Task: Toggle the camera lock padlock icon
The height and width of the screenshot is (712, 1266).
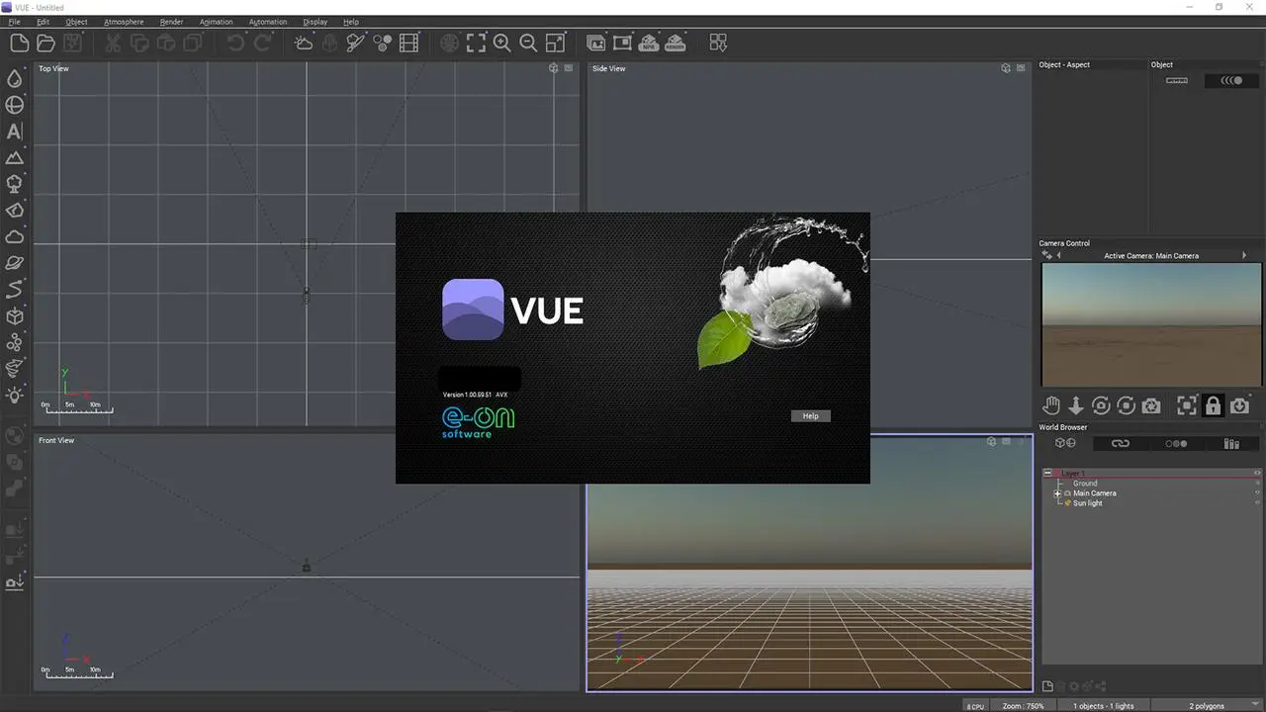Action: [1214, 405]
